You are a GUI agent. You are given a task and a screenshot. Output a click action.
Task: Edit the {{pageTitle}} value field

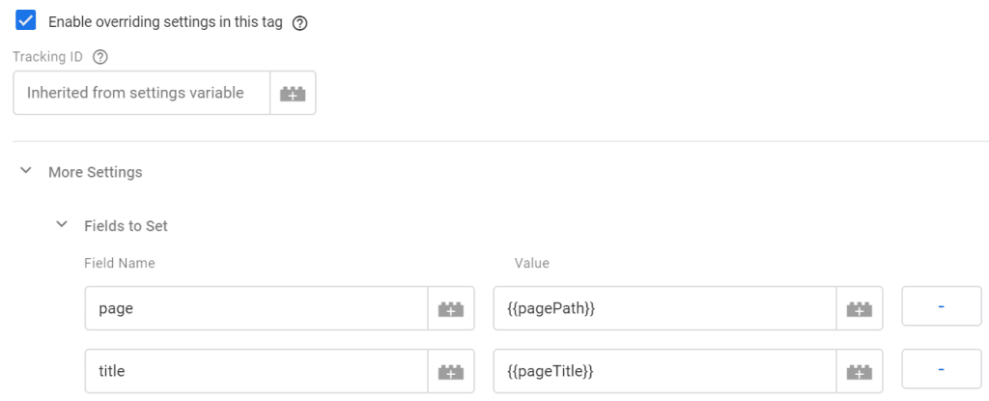pyautogui.click(x=664, y=371)
